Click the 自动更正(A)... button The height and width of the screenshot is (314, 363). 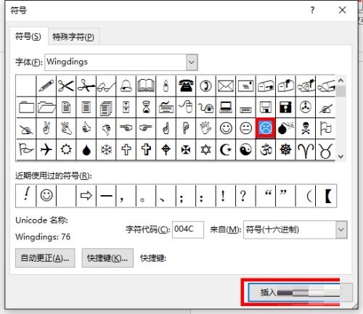click(x=45, y=258)
